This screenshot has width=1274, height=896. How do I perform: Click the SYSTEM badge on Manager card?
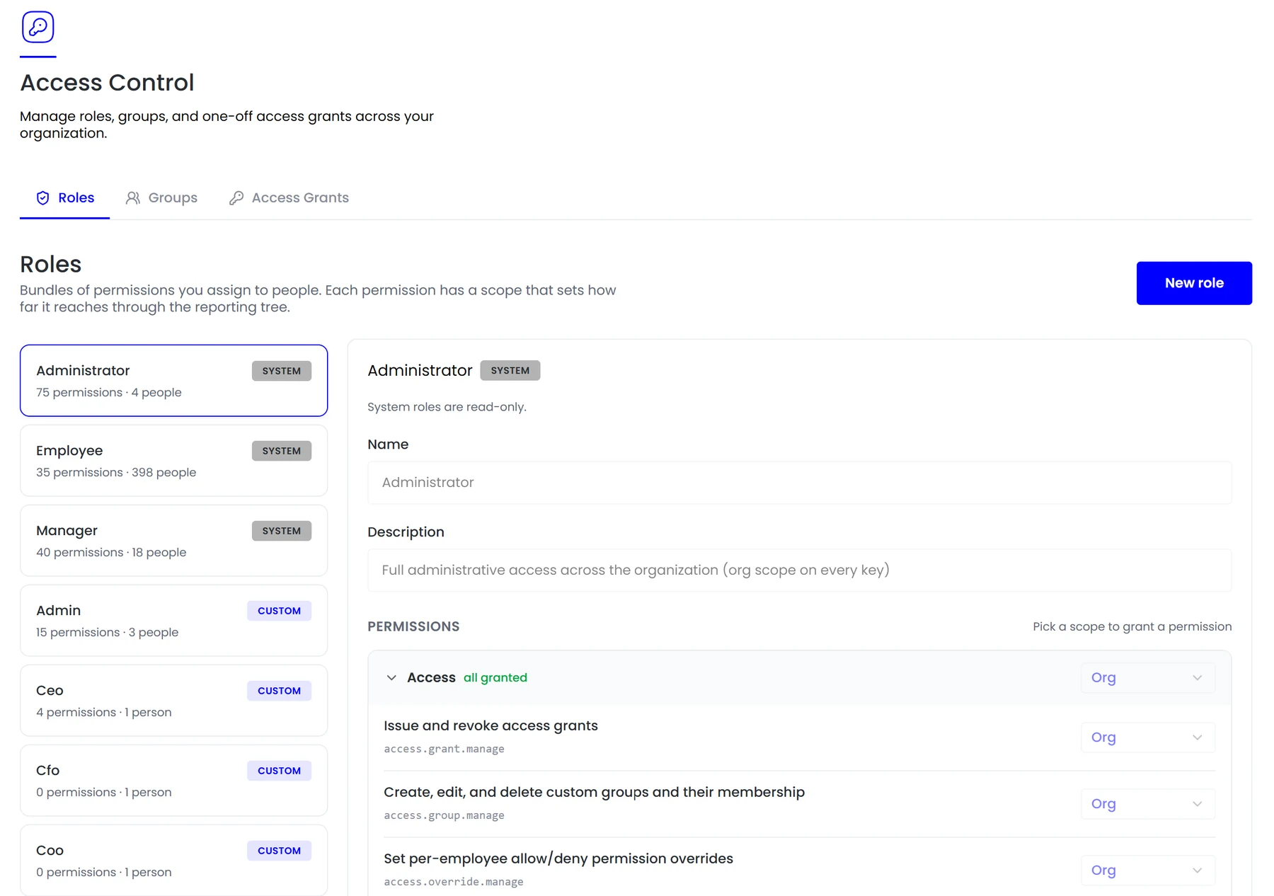coord(281,531)
